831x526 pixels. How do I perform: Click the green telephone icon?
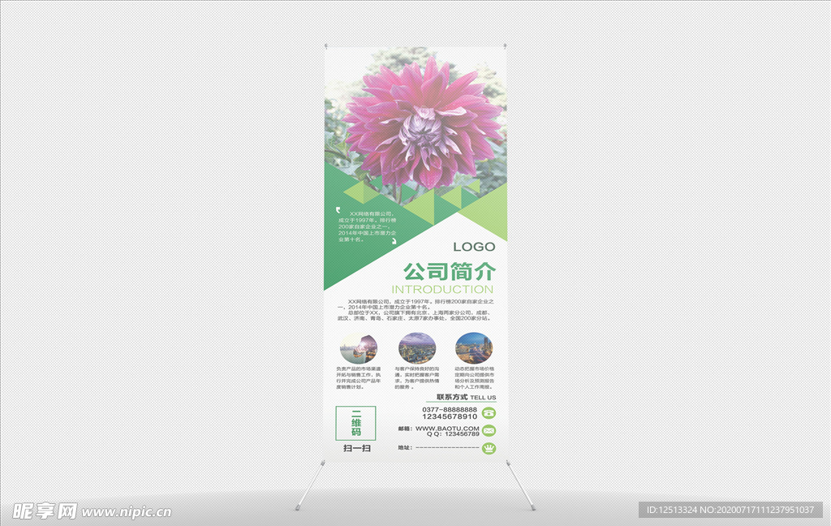(x=489, y=412)
